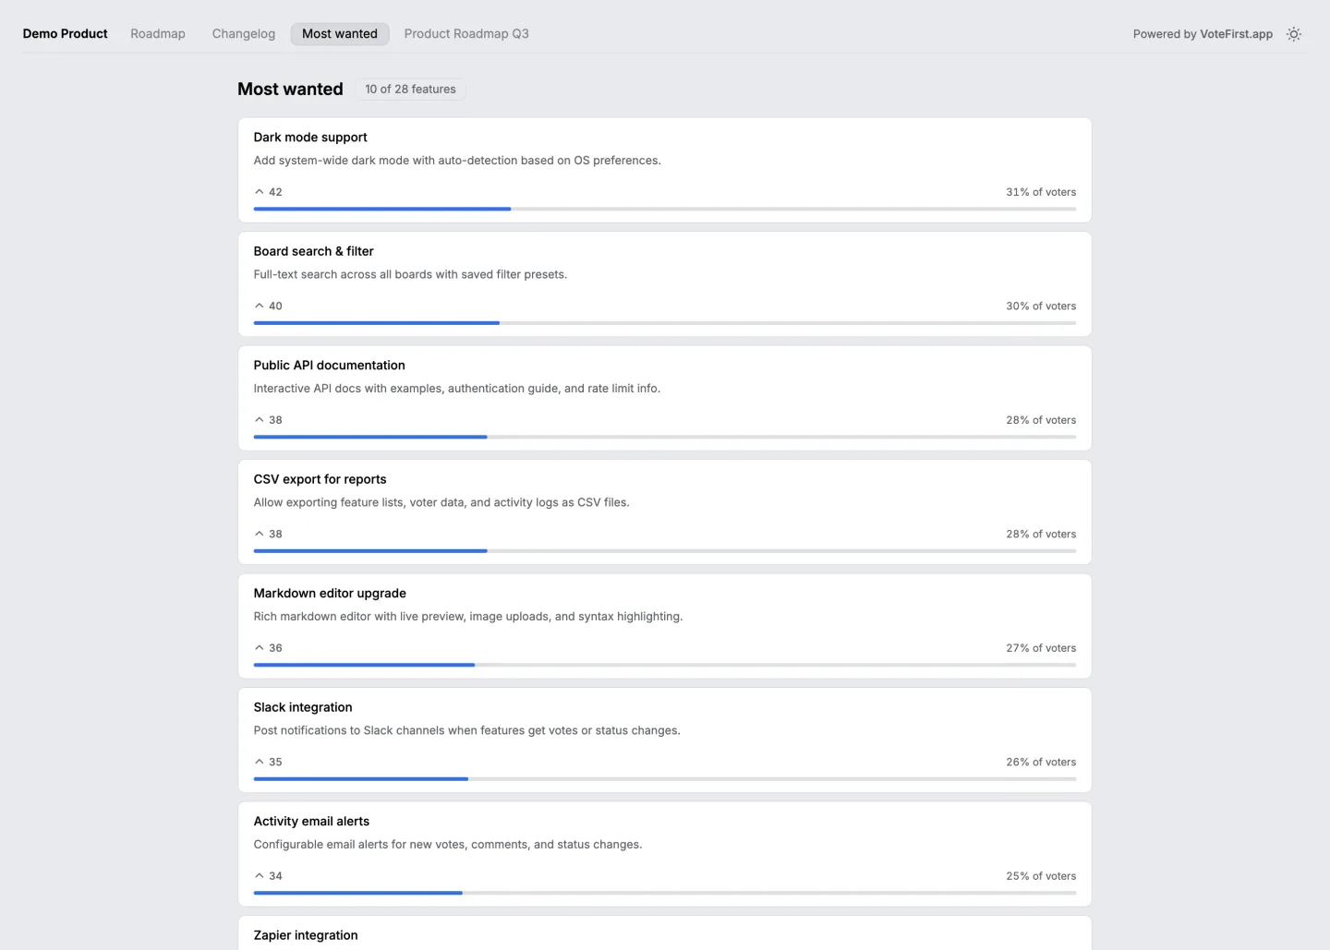Image resolution: width=1330 pixels, height=950 pixels.
Task: Click the Dark mode support progress bar
Action: 665,209
